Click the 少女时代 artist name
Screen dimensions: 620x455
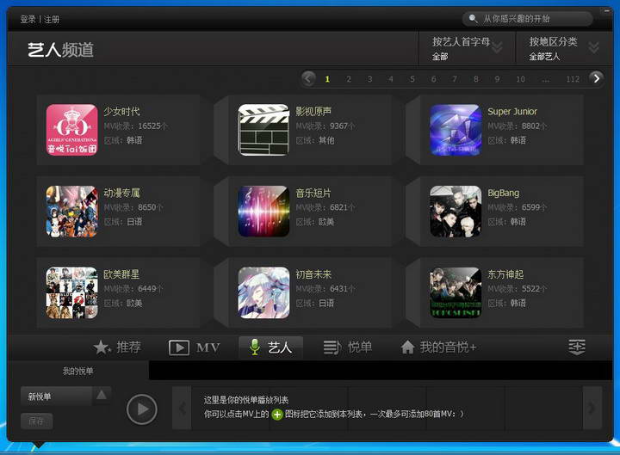point(121,111)
